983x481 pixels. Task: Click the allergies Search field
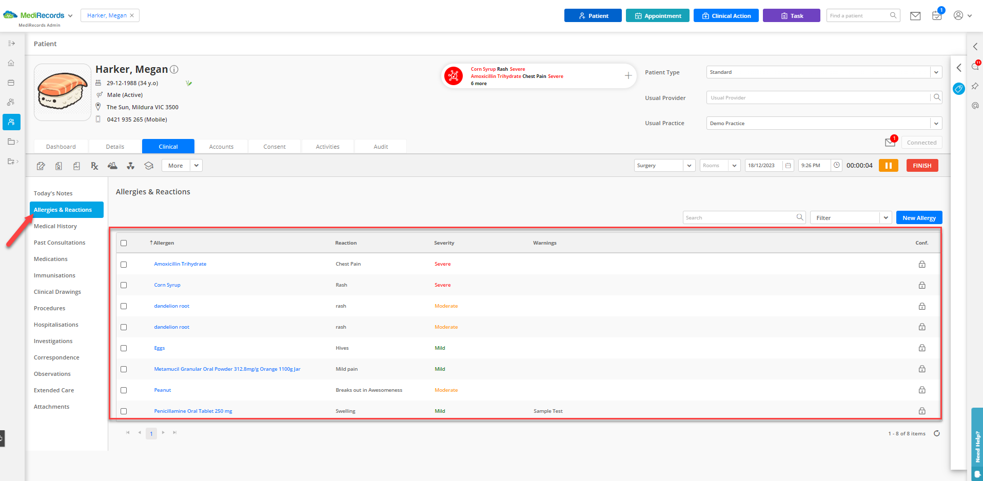744,217
